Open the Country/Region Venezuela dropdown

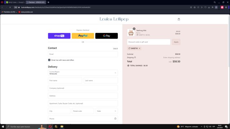pos(83,73)
